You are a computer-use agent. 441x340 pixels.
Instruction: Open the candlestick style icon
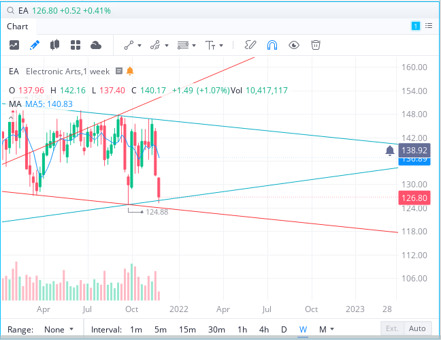(55, 45)
